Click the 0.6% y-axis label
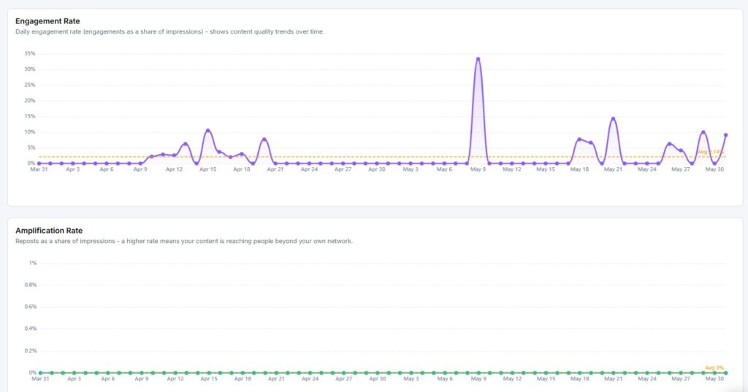The height and width of the screenshot is (392, 748). pyautogui.click(x=31, y=307)
